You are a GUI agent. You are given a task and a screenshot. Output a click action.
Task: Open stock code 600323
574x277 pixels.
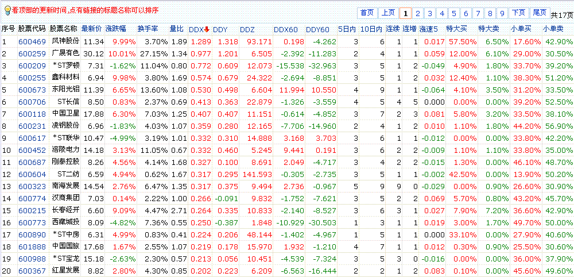(32, 187)
